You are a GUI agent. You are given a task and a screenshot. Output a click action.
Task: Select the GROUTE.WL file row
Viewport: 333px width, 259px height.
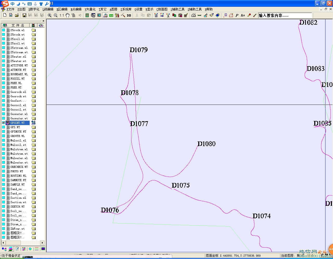pyautogui.click(x=17, y=136)
